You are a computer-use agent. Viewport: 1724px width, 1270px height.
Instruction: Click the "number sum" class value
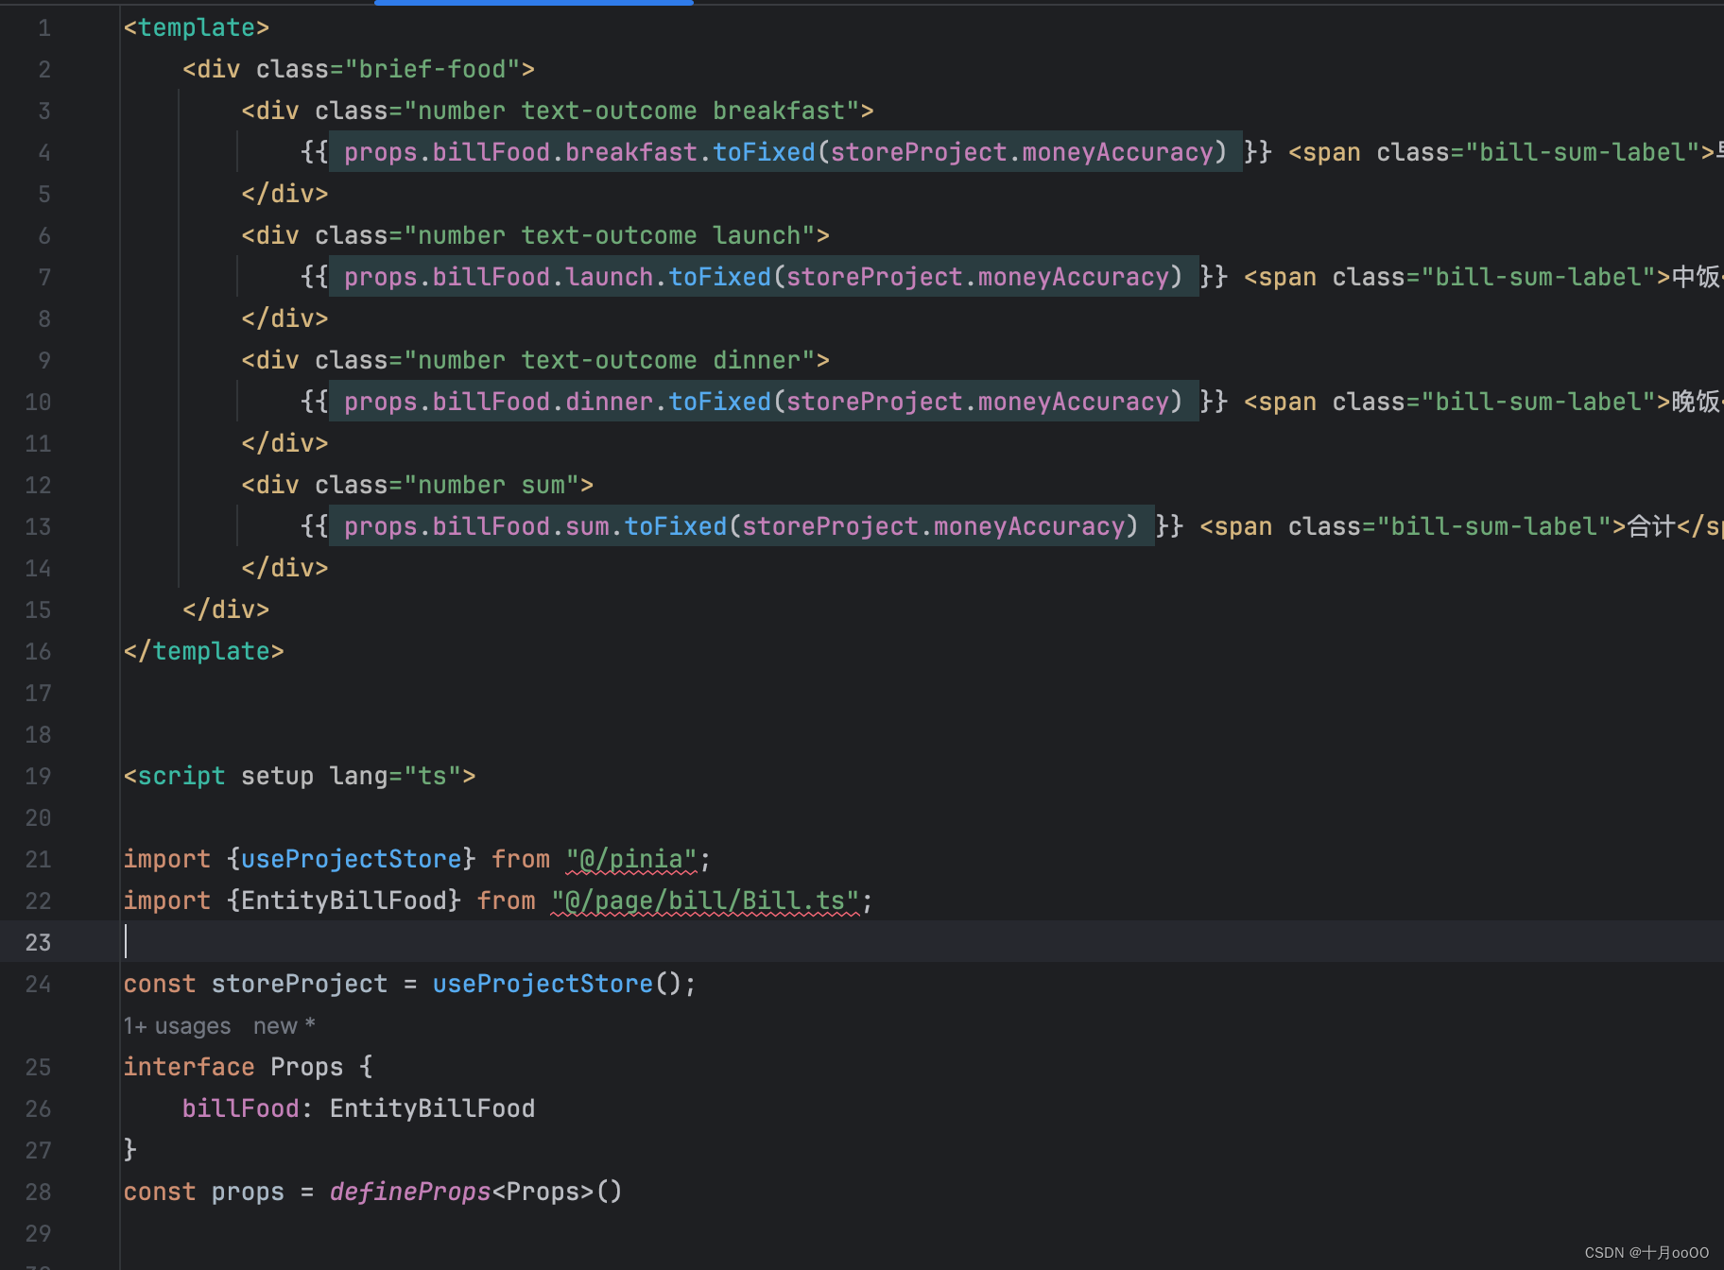[x=491, y=486]
